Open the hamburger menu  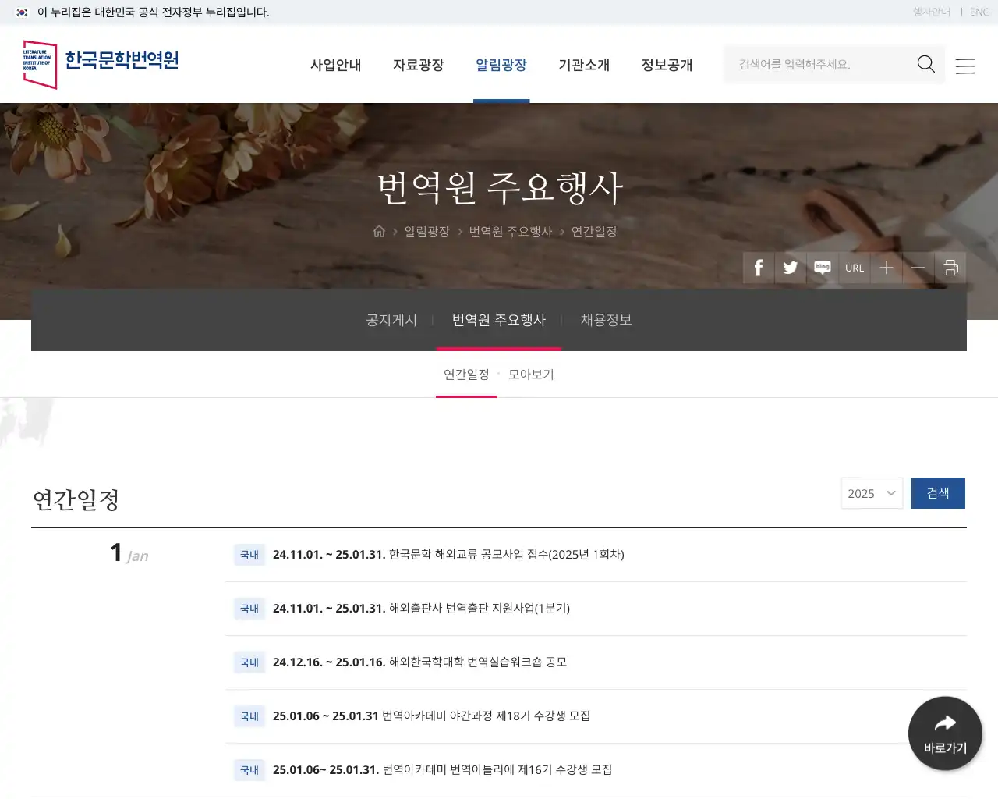click(964, 66)
